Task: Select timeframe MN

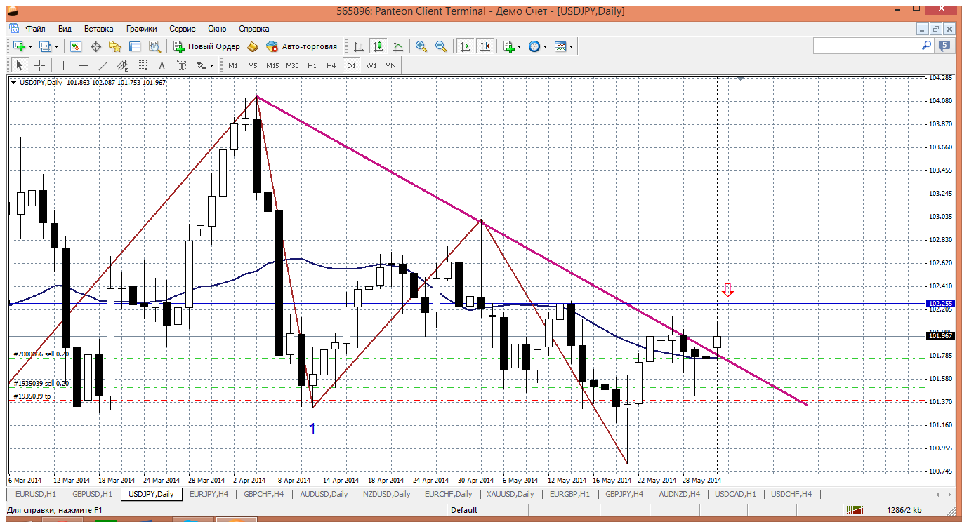Action: pos(390,65)
